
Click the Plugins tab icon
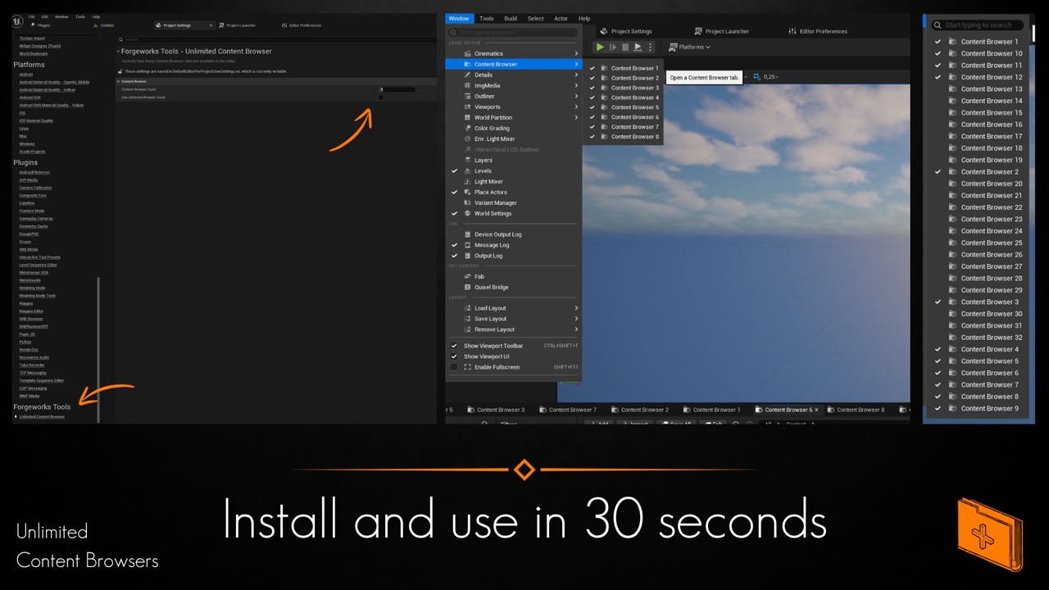pyautogui.click(x=32, y=25)
